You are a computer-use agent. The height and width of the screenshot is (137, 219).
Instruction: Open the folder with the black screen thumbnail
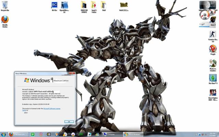[84, 7]
